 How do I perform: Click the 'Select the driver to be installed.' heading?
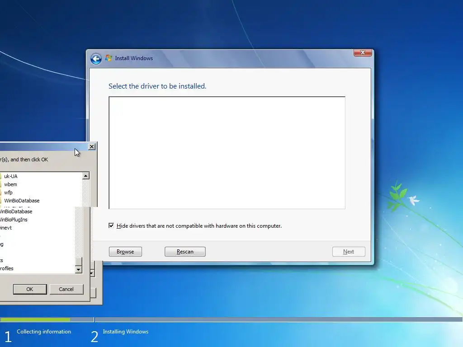click(x=157, y=86)
